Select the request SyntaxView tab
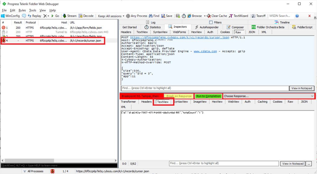This screenshot has height=174, width=317. (160, 32)
